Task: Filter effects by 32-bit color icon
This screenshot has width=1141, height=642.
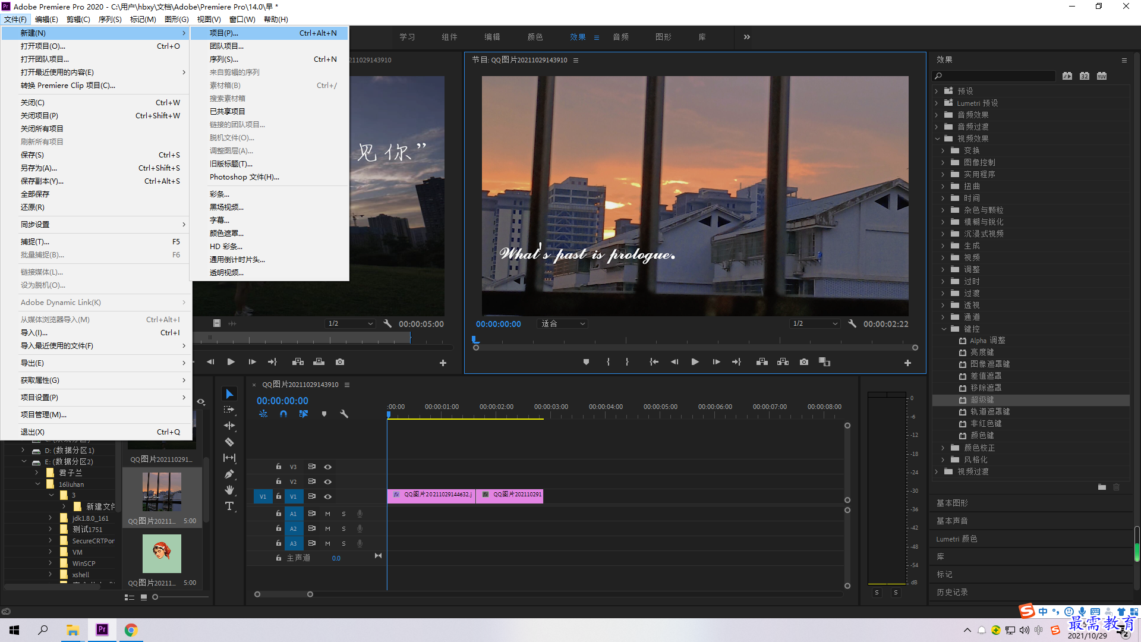Action: point(1085,76)
